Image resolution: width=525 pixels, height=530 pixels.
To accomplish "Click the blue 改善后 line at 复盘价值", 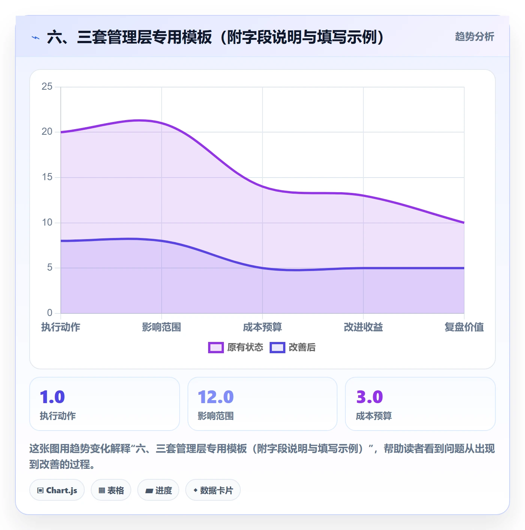I will 463,268.
